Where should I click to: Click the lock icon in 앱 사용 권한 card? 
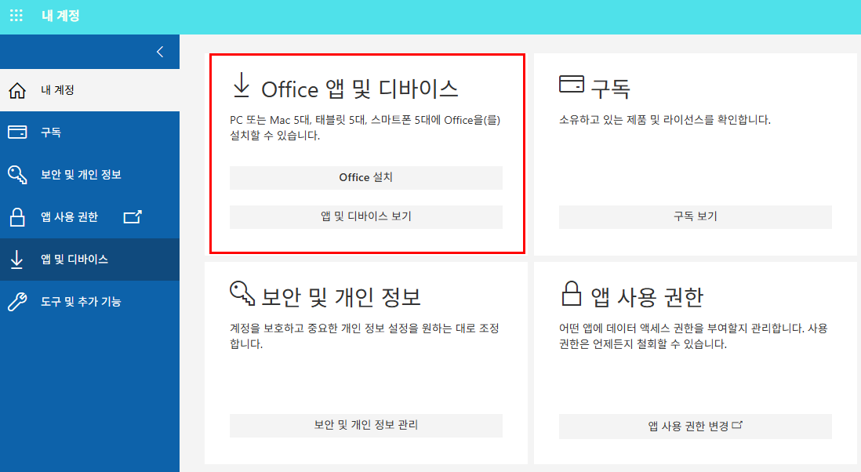coord(571,293)
